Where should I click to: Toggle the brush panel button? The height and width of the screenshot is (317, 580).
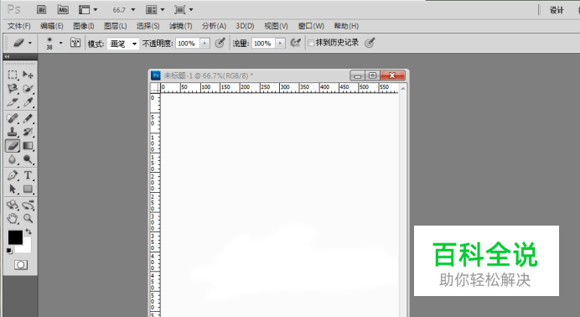click(x=75, y=43)
